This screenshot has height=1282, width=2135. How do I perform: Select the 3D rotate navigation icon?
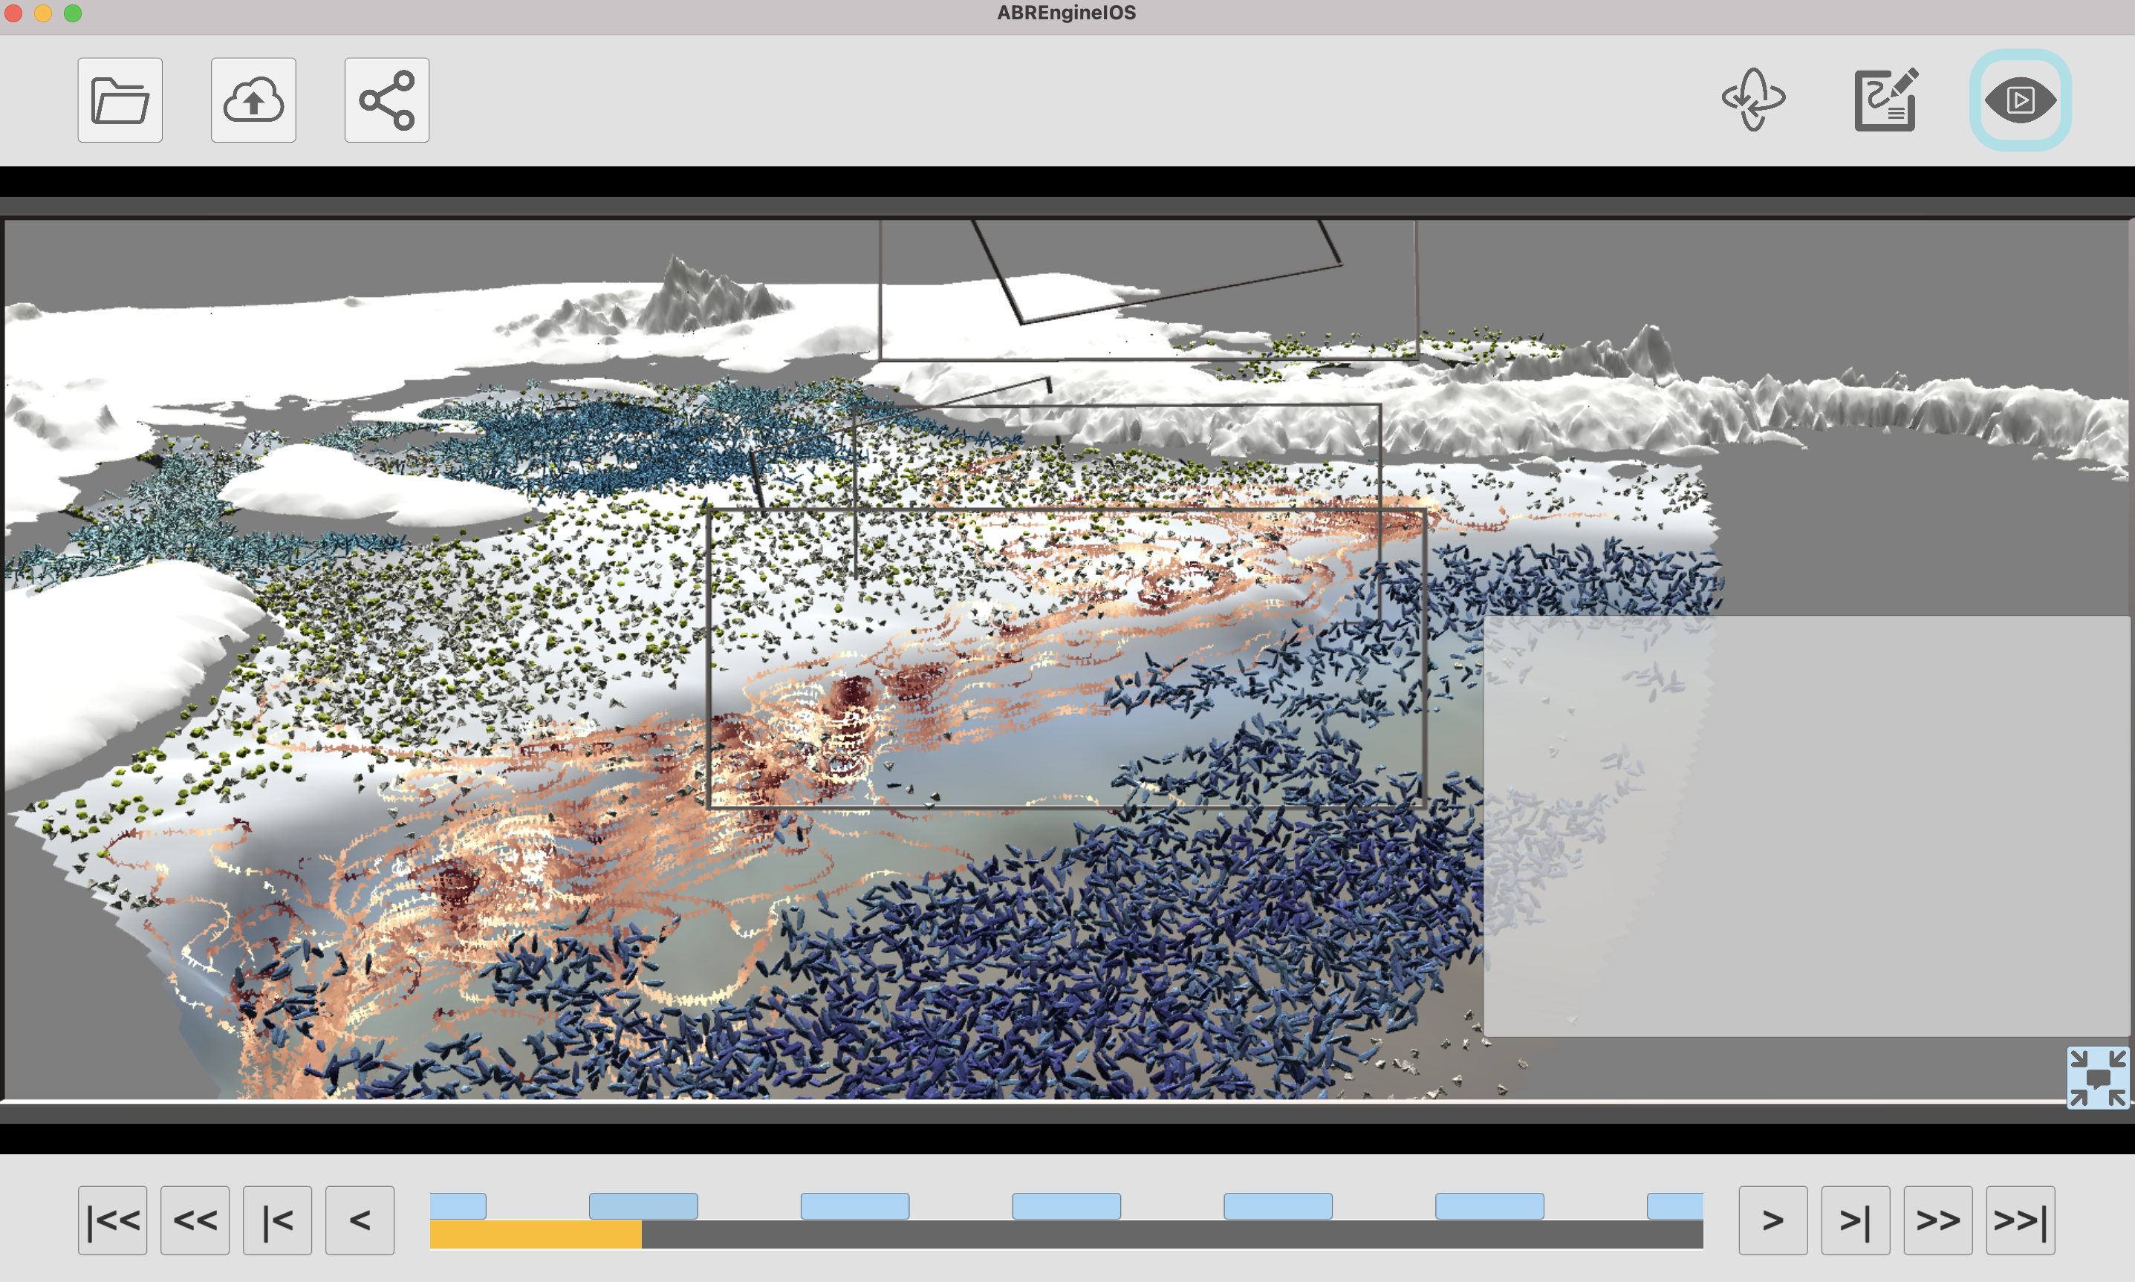coord(1753,100)
